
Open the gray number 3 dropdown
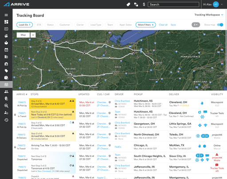pyautogui.click(x=196, y=25)
